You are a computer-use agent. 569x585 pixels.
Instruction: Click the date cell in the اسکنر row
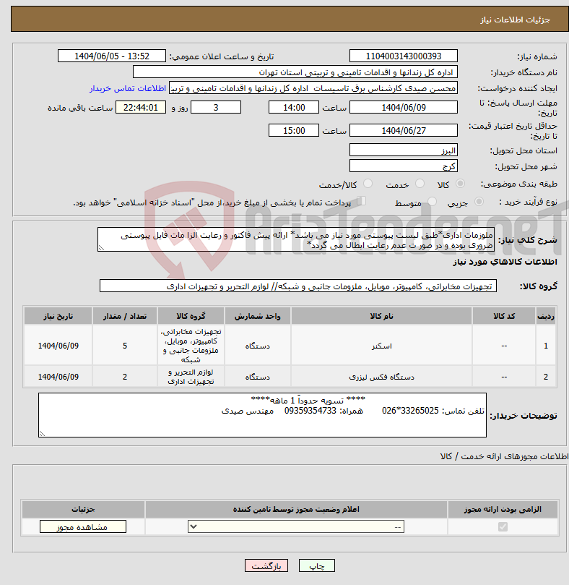[x=58, y=346]
